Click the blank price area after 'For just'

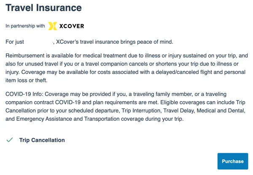[38, 42]
